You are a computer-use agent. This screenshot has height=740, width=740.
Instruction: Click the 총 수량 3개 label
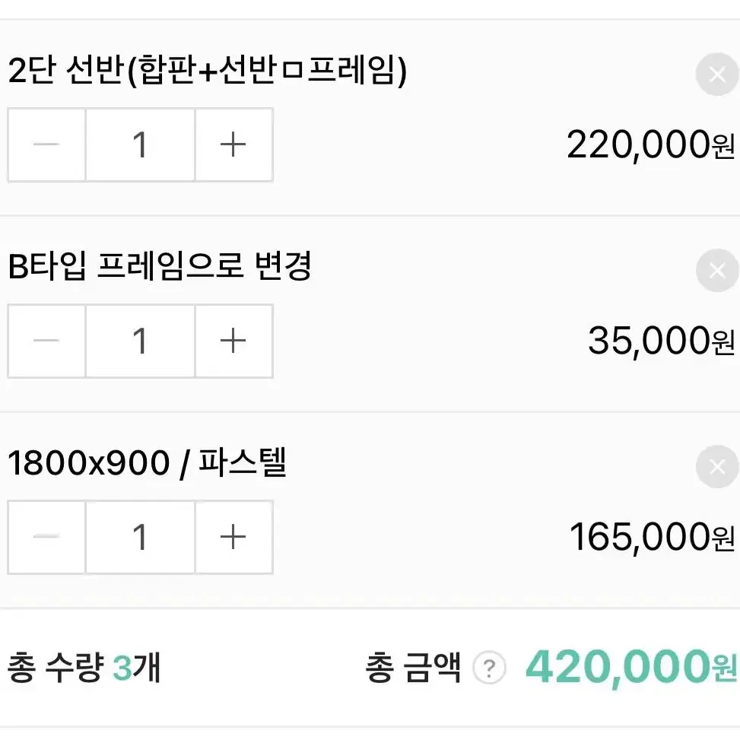84,667
